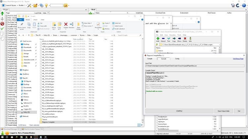Image resolution: width=248 pixels, height=139 pixels.
Task: Switch to the Compile tab in PapyrusCompilerPlus
Action: click(150, 58)
